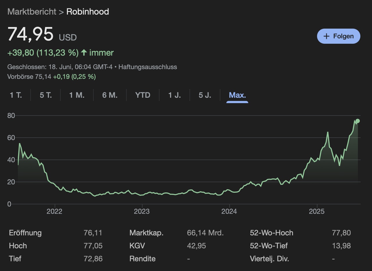This screenshot has height=271, width=372.
Task: Click the 80 y-axis label
Action: [x=11, y=115]
